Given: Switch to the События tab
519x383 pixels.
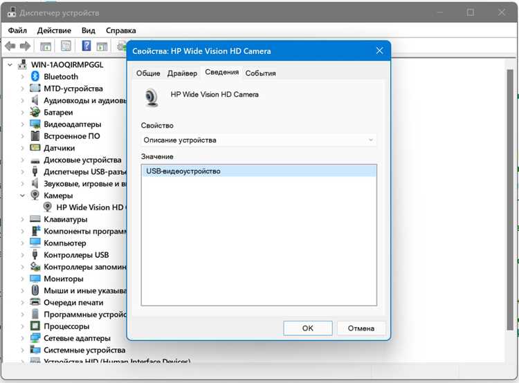Looking at the screenshot, I should pyautogui.click(x=260, y=73).
